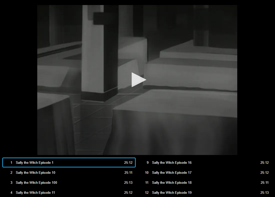Viewport: 275px width, 197px height.
Task: Choose Sally the Witch Episode 11
Action: click(x=35, y=192)
